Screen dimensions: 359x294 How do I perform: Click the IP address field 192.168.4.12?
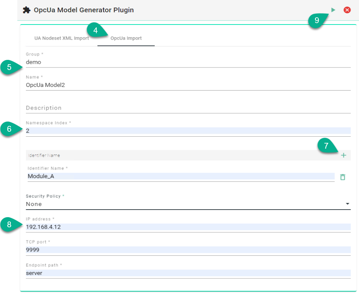click(188, 227)
